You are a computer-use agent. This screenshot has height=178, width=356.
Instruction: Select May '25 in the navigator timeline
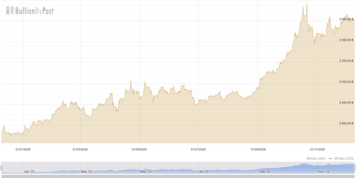coord(146,171)
